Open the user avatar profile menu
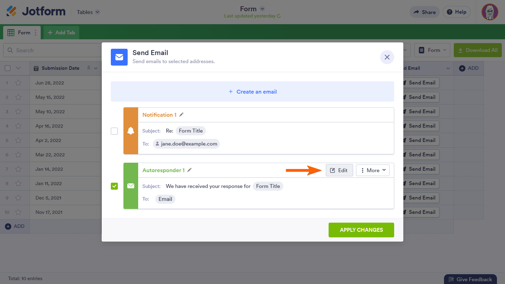Viewport: 505px width, 284px height. (490, 12)
